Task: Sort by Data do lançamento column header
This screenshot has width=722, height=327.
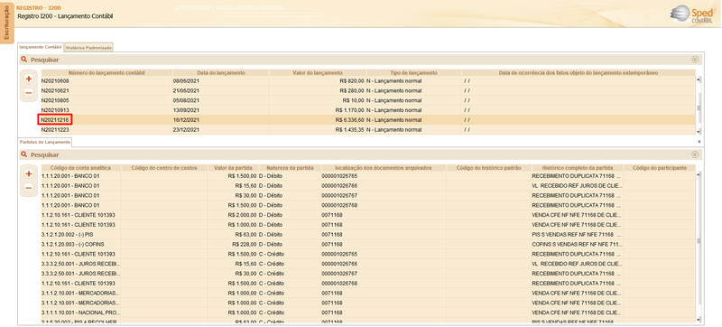Action: 221,73
